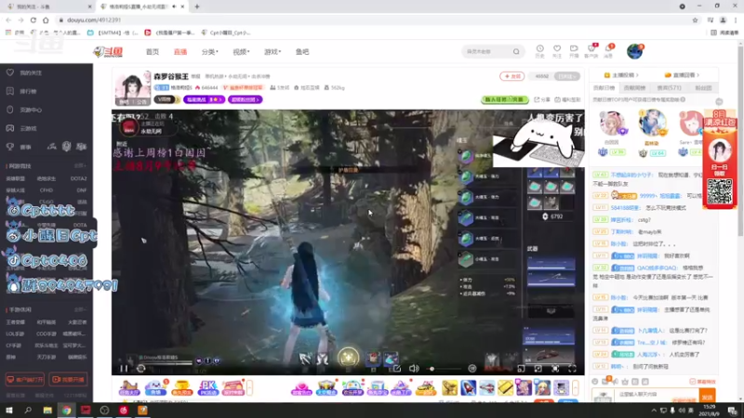Click streamer avatar of 森罗谷猴王
The width and height of the screenshot is (744, 418).
[x=132, y=88]
